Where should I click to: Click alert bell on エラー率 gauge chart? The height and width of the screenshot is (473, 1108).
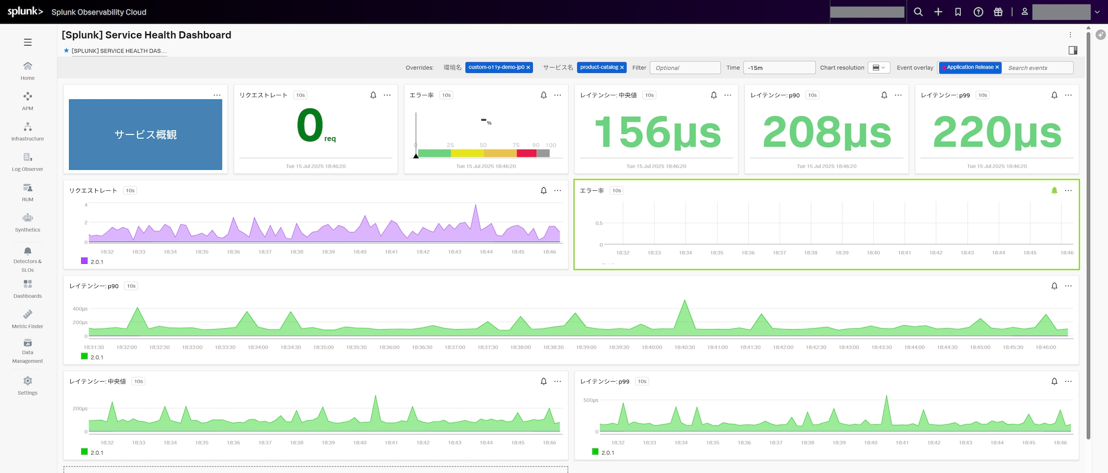[x=544, y=95]
